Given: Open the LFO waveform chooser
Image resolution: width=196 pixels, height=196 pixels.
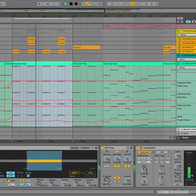Looking at the screenshot, I should pos(12,184).
